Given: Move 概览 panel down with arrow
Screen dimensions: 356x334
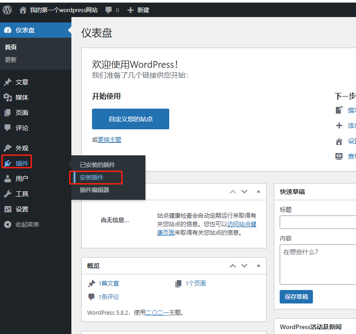Looking at the screenshot, I should pos(244,266).
